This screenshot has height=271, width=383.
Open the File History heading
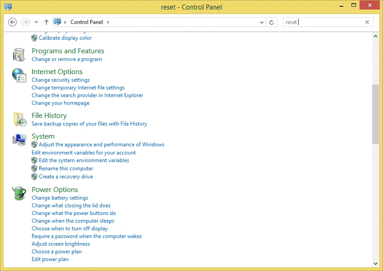[49, 116]
